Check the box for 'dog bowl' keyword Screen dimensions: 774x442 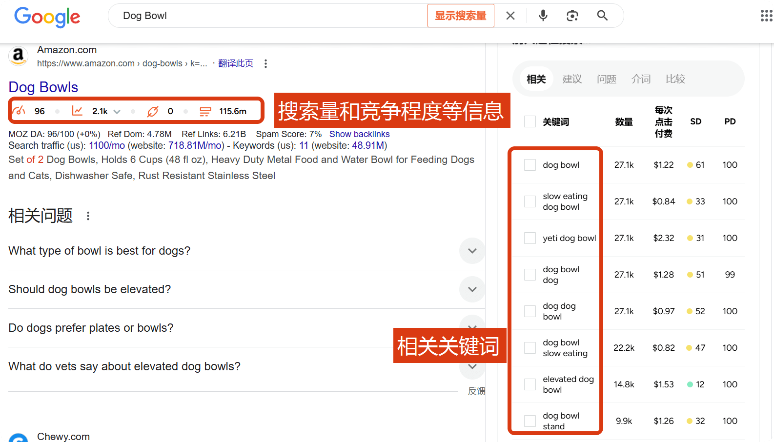pyautogui.click(x=530, y=165)
